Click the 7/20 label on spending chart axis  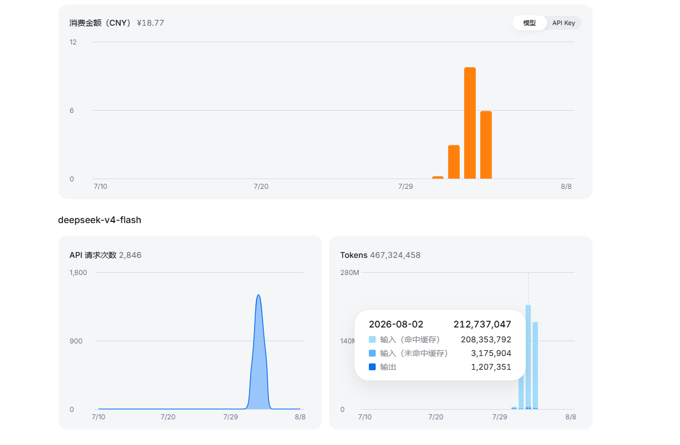261,187
